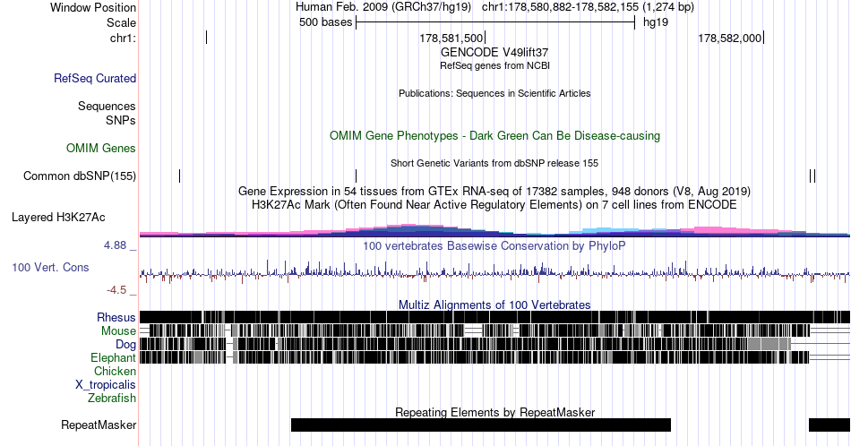851x446 pixels.
Task: Click the H3K27Ac layered signal graph
Action: pyautogui.click(x=494, y=230)
